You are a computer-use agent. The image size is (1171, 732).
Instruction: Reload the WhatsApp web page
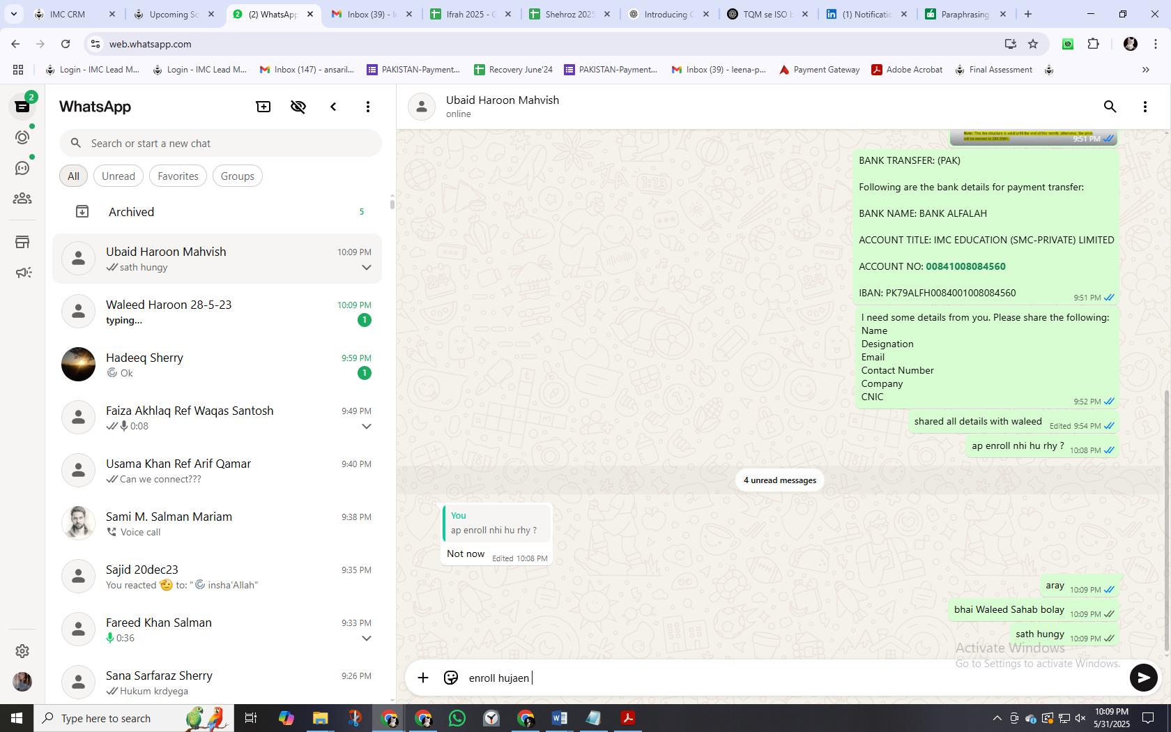click(x=66, y=44)
